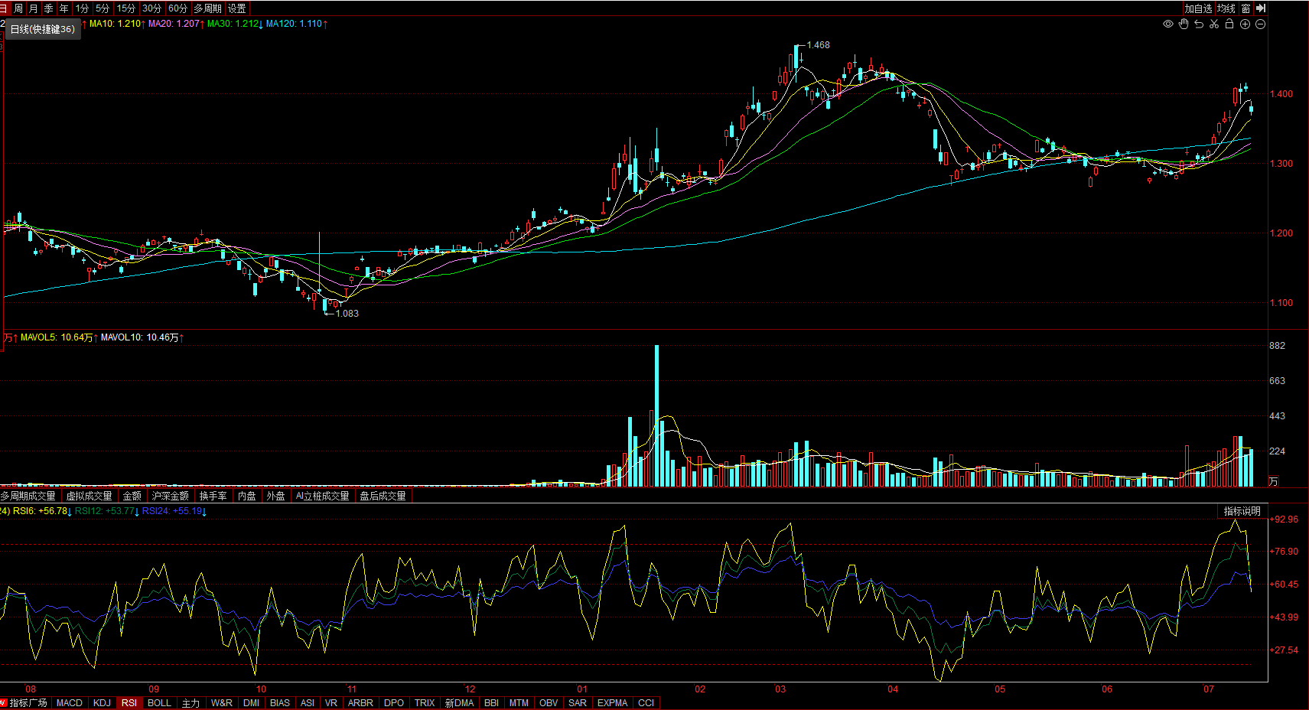
Task: Click the MAVOL5: 10.64万 label
Action: coord(57,337)
